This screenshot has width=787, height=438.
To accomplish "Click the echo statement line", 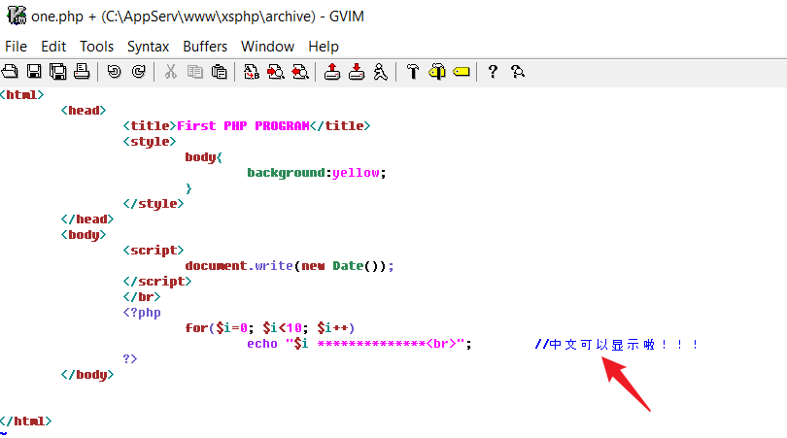I will pyautogui.click(x=359, y=344).
